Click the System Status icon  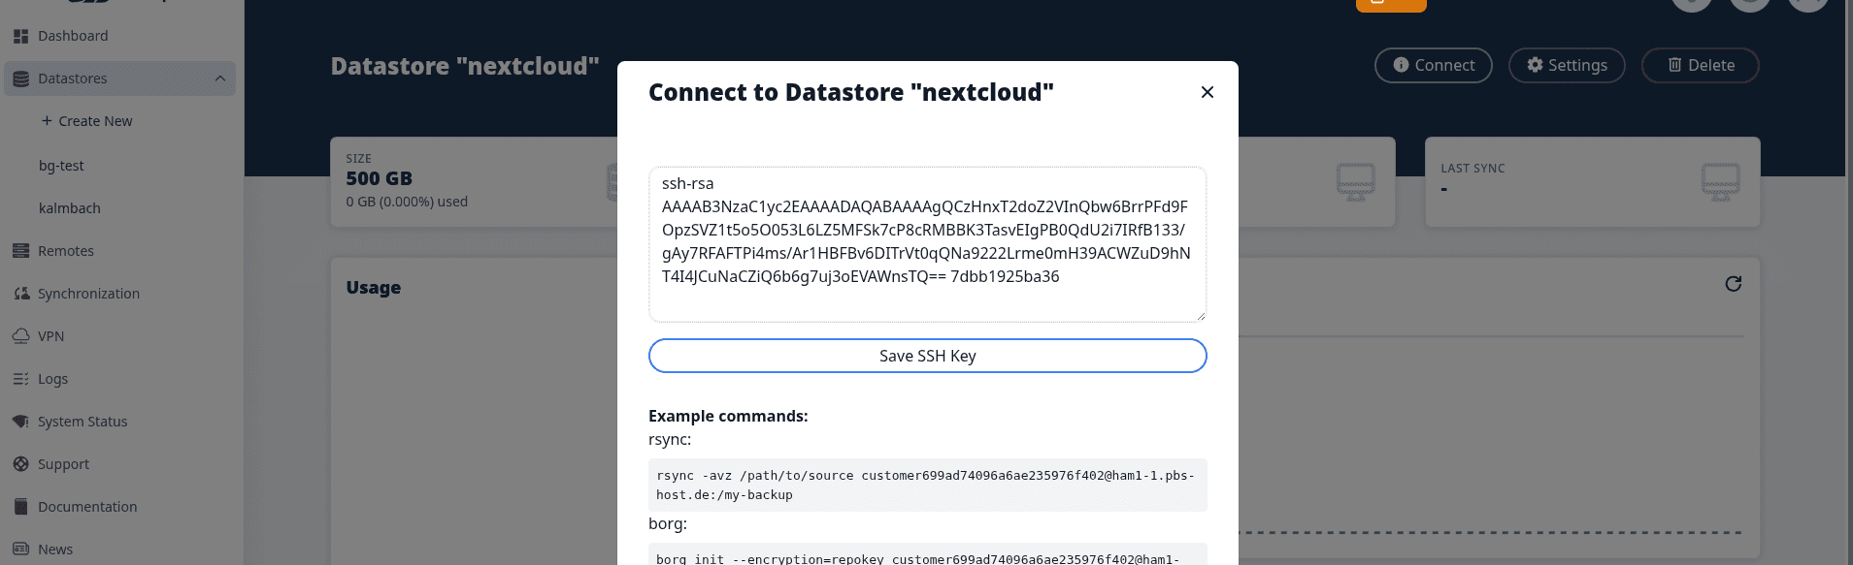pyautogui.click(x=20, y=422)
